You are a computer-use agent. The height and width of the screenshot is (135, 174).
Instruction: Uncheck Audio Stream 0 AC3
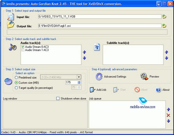click(x=23, y=47)
